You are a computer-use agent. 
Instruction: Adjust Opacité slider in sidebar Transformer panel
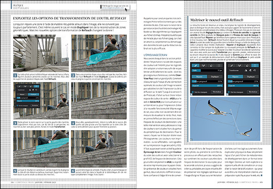click(x=243, y=86)
